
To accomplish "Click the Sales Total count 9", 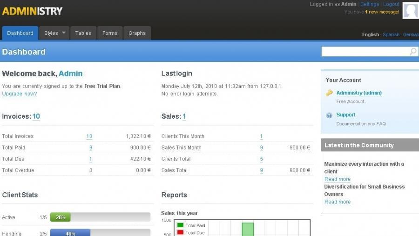I will (261, 170).
